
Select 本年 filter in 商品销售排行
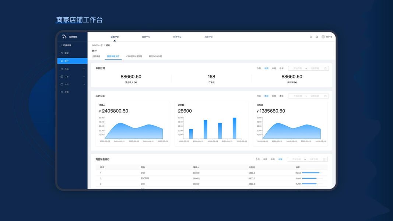[x=280, y=159]
